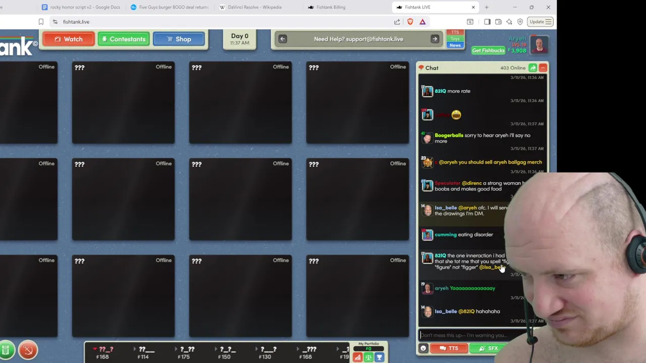This screenshot has width=646, height=363.
Task: Open the Brave Wallet icon
Action: 498,22
